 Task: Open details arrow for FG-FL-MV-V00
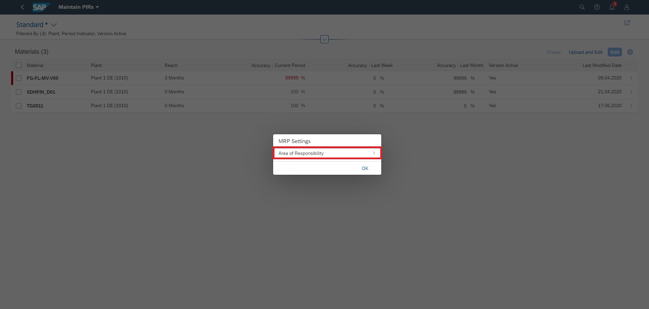(x=631, y=78)
